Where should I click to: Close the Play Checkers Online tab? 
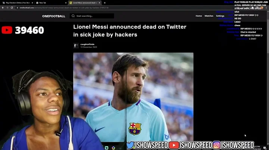[x=32, y=3]
